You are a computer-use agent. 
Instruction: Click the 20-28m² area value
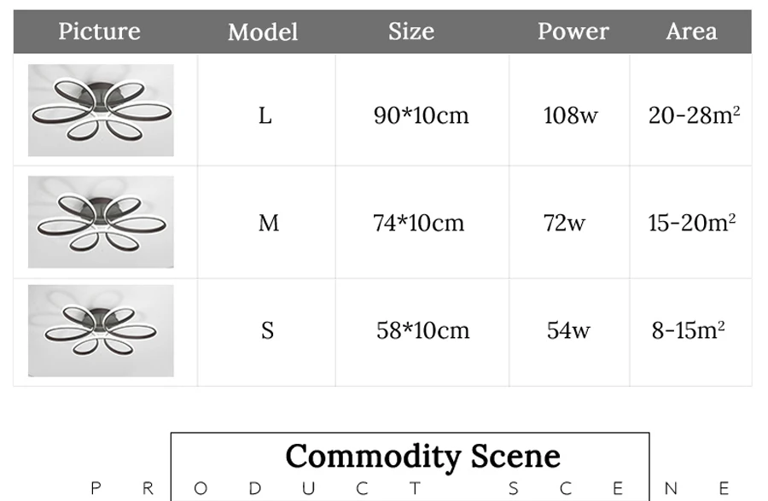click(x=694, y=115)
